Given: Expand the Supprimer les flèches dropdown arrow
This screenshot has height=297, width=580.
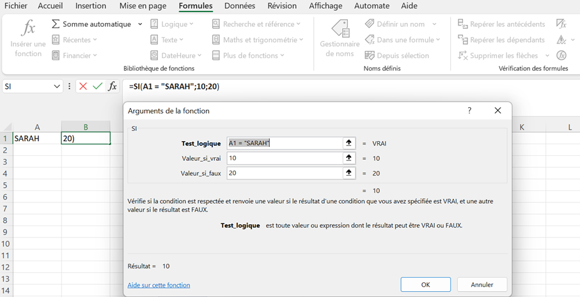Looking at the screenshot, I should point(547,56).
